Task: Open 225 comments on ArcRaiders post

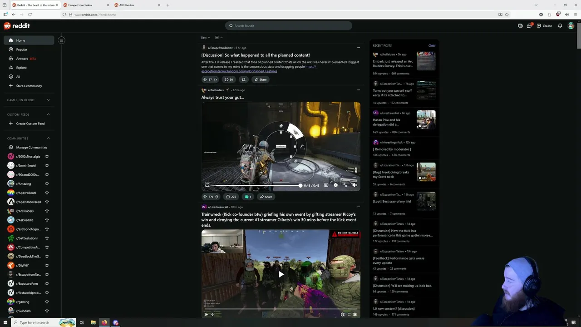Action: click(231, 197)
